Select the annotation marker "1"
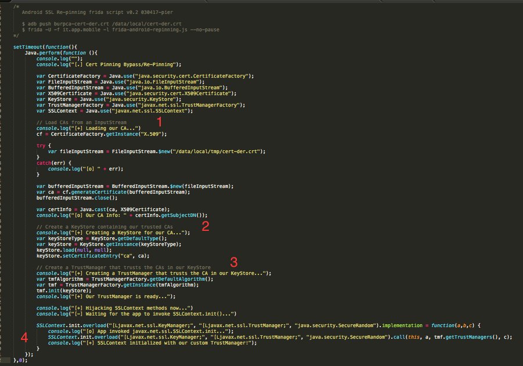 click(x=161, y=121)
